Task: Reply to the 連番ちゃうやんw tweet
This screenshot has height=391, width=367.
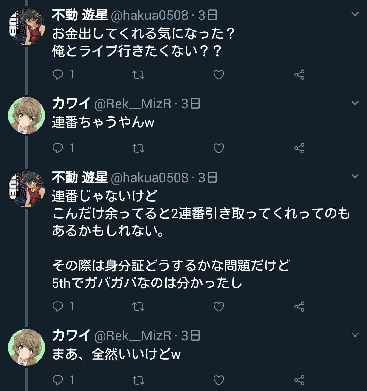Action: coord(58,148)
